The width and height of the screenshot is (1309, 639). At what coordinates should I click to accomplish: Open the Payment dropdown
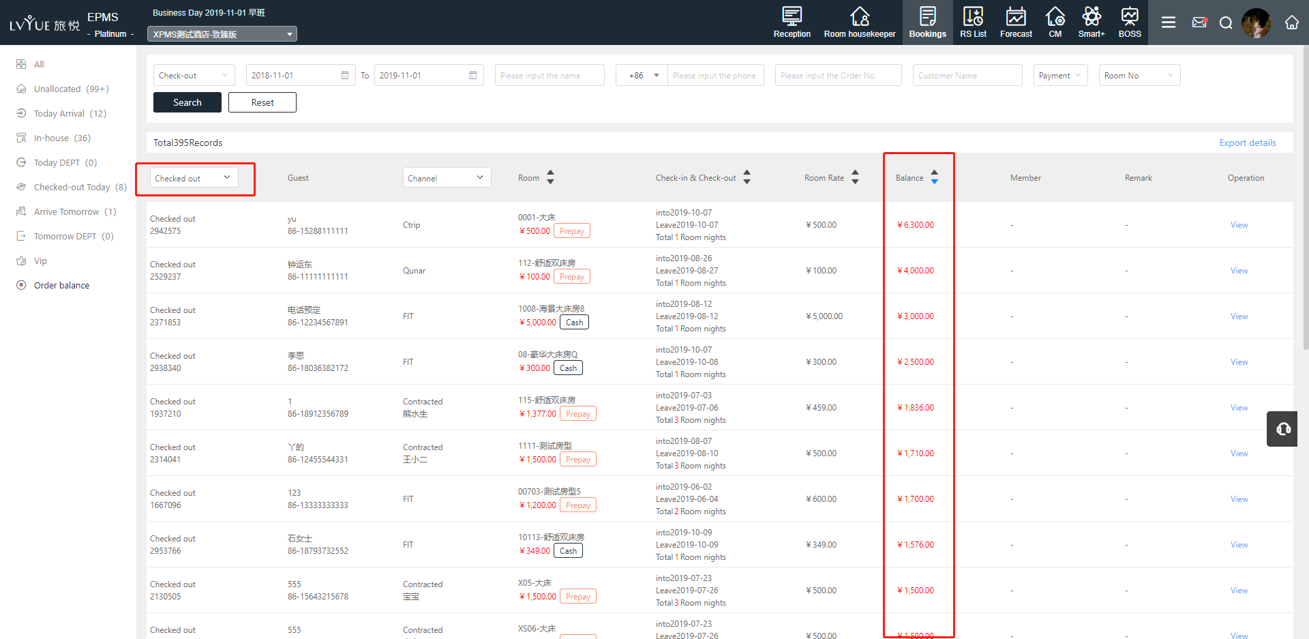coord(1060,75)
